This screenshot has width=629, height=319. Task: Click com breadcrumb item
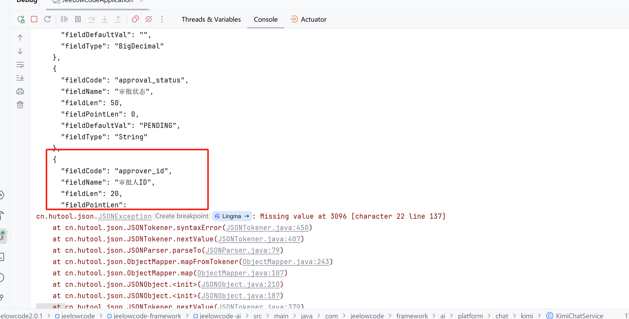331,316
